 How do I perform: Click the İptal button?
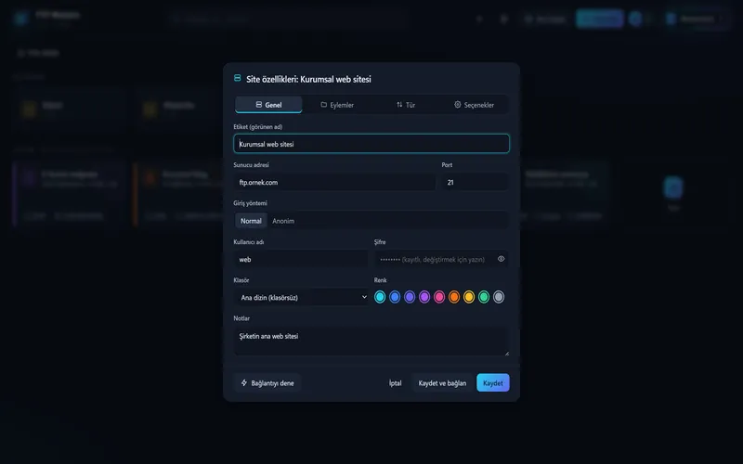coord(396,382)
